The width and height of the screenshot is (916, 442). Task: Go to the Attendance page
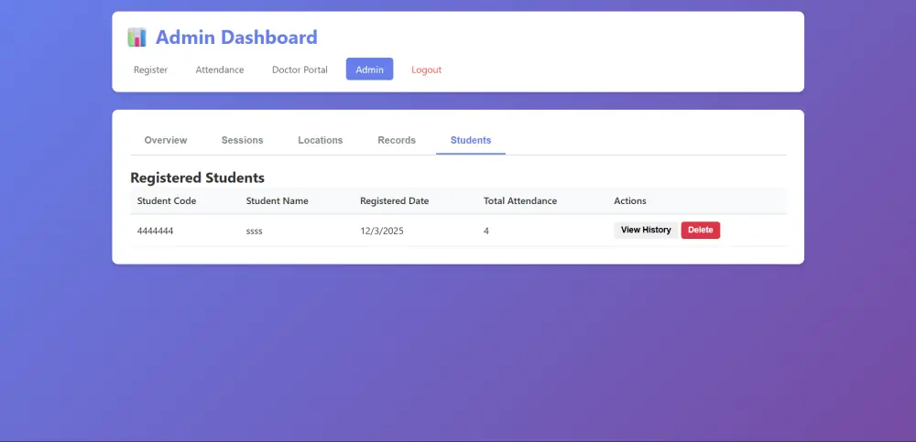click(220, 70)
